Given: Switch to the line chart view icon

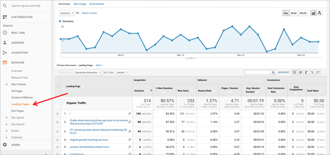Looking at the screenshot, I should point(313,13).
